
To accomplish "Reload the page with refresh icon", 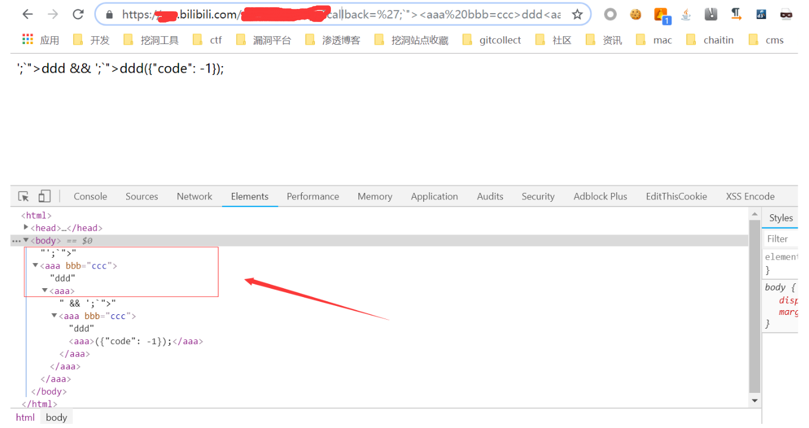I will (78, 14).
